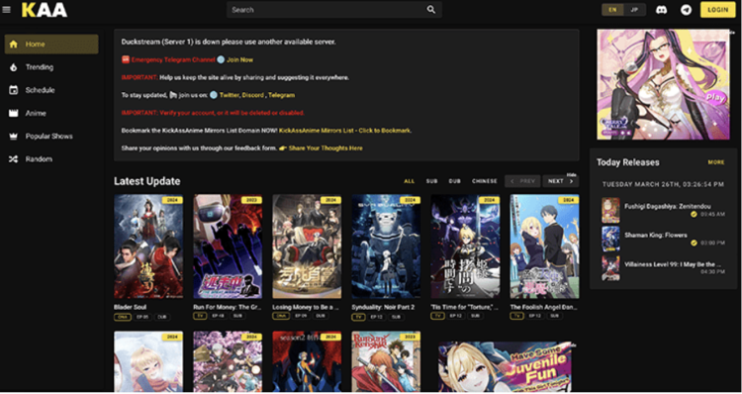Click the Anime clapperboard icon
Viewport: 742px width, 394px height.
click(13, 113)
